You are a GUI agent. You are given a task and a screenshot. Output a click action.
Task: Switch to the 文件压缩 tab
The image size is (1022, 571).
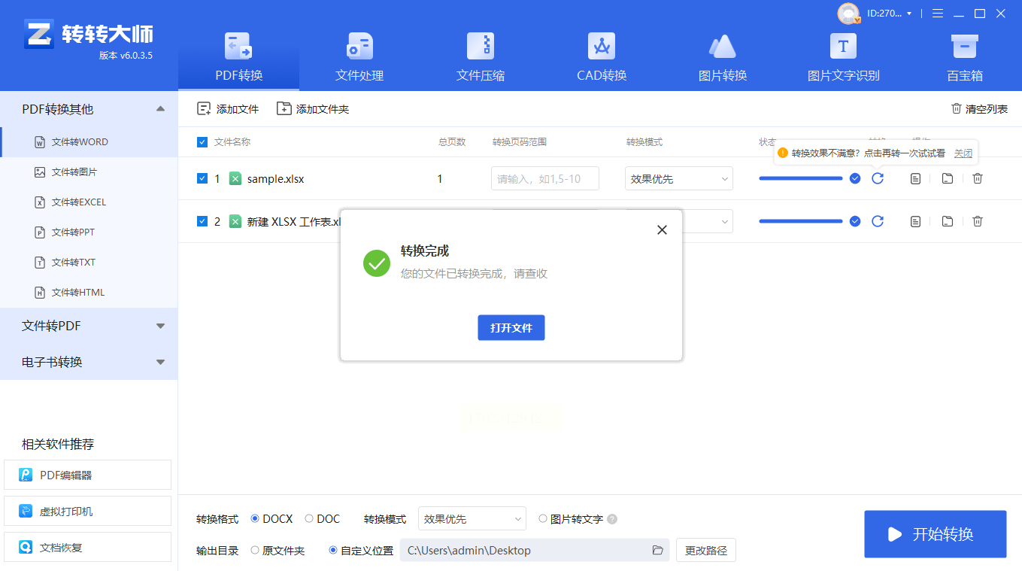[481, 56]
